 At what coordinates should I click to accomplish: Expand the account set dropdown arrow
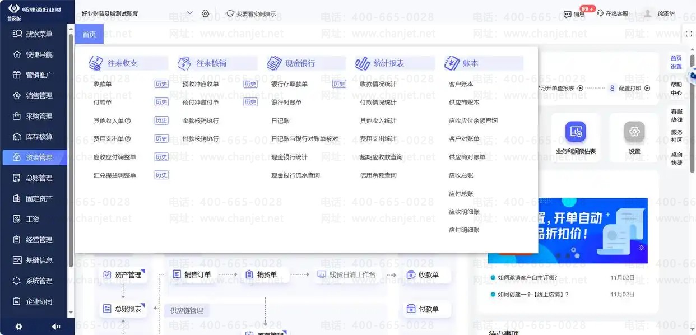point(189,13)
